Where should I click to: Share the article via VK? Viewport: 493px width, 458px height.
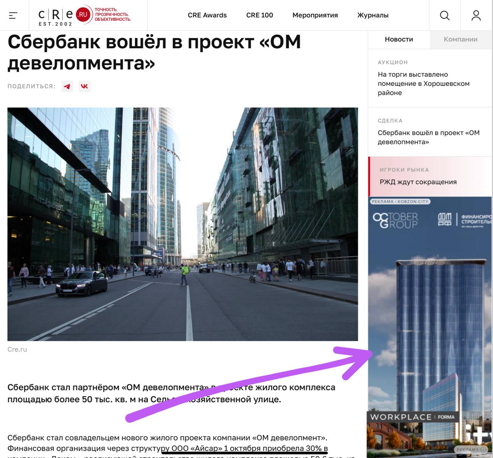pyautogui.click(x=84, y=86)
